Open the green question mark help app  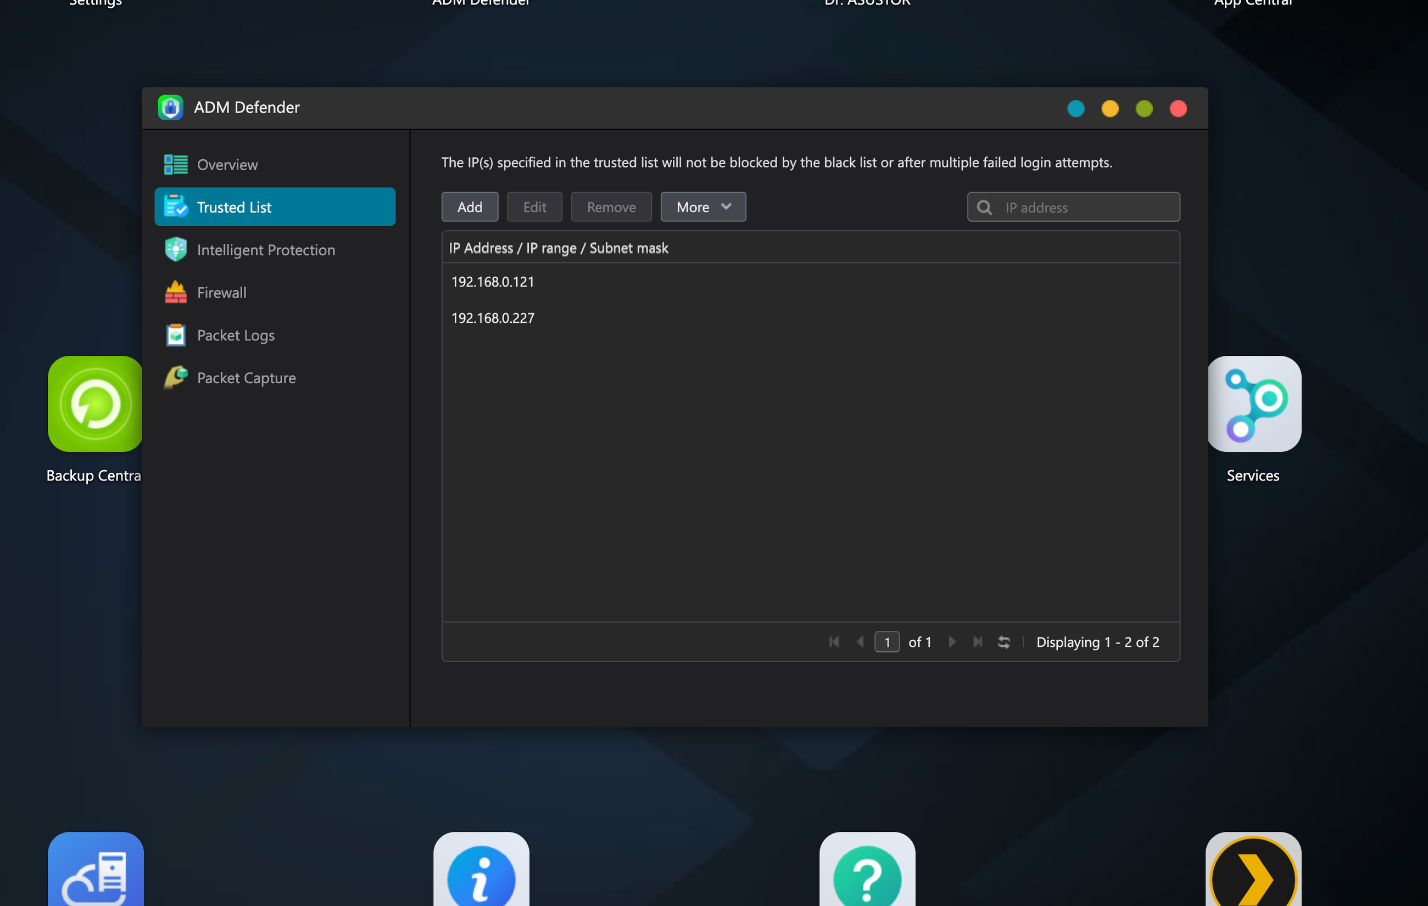click(x=868, y=869)
